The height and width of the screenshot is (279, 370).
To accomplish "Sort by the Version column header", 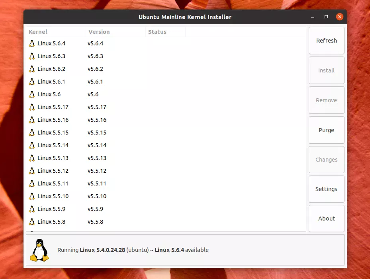I will point(116,32).
